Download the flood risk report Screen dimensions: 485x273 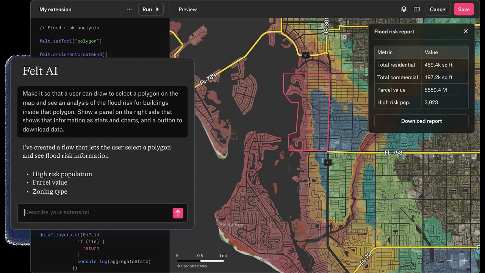tap(421, 121)
